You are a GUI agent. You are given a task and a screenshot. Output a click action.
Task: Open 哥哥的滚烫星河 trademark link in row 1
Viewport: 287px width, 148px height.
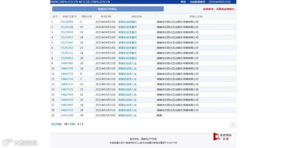(128, 22)
